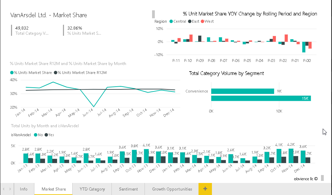Click the teal % Units Market Share legend marker
This screenshot has height=195, width=332.
pos(12,73)
